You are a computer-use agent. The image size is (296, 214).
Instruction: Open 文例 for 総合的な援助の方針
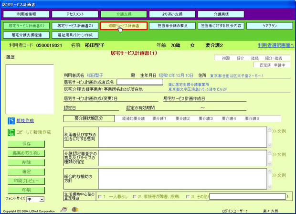click(x=279, y=175)
